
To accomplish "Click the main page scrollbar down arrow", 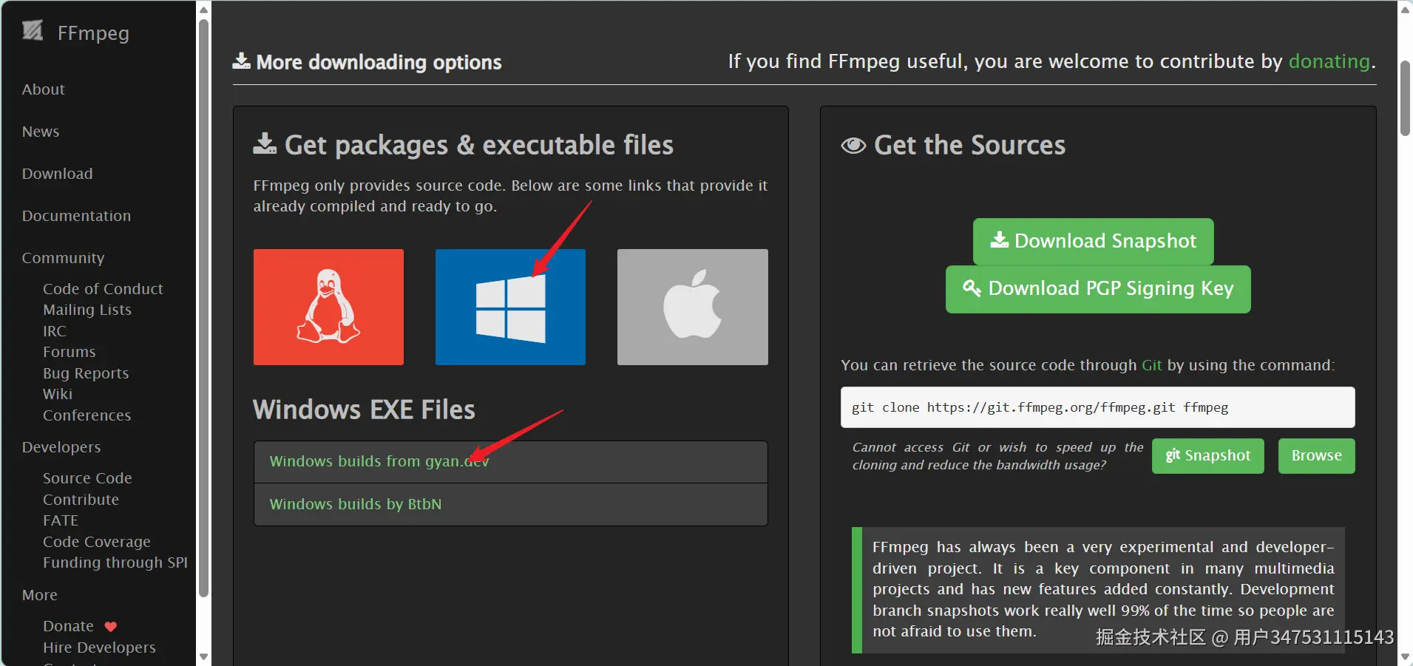I will pyautogui.click(x=1405, y=656).
